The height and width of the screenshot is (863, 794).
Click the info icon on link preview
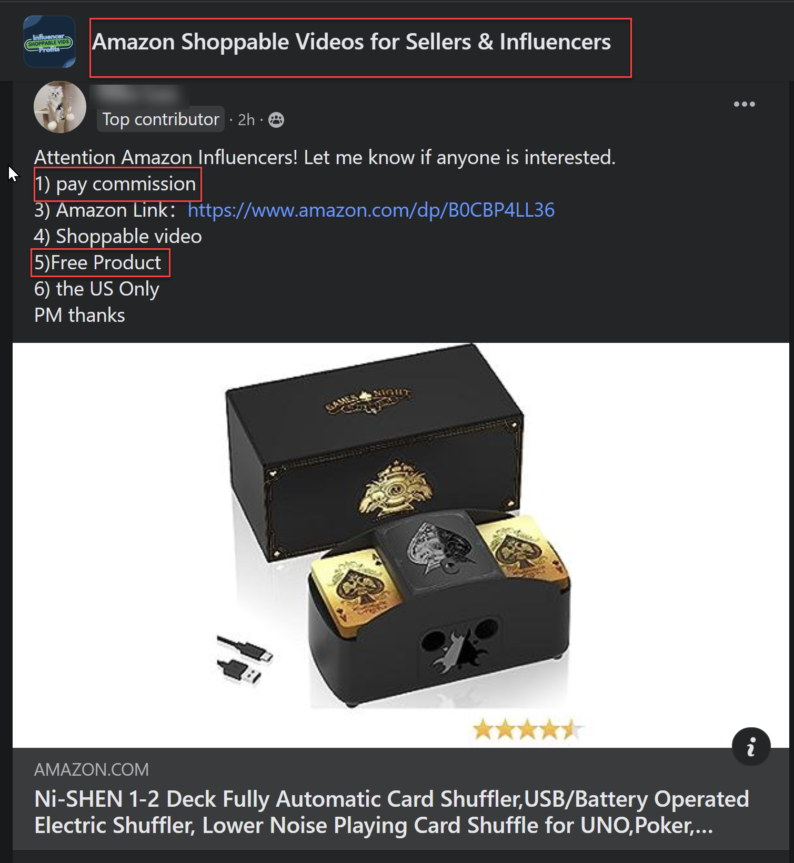[751, 746]
